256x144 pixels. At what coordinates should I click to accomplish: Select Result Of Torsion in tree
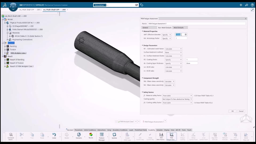click(x=17, y=63)
